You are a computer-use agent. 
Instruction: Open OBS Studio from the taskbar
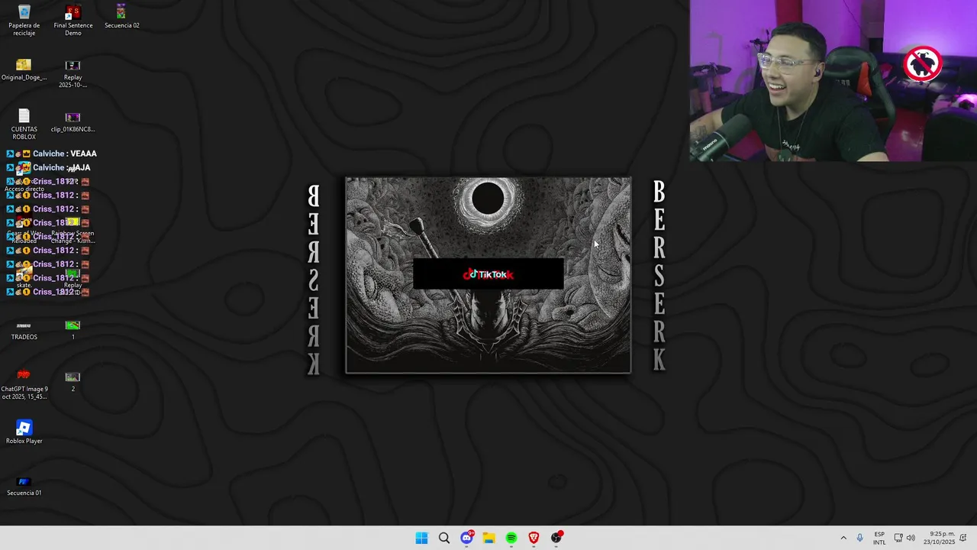tap(556, 538)
